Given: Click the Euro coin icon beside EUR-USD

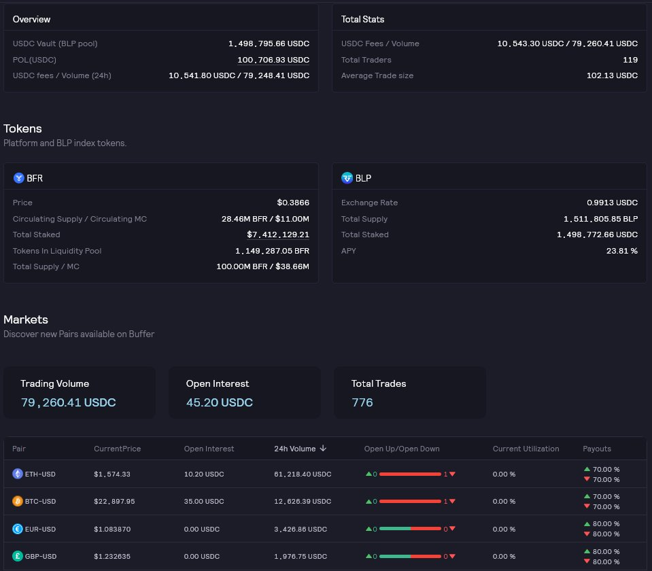Looking at the screenshot, I should (x=18, y=529).
